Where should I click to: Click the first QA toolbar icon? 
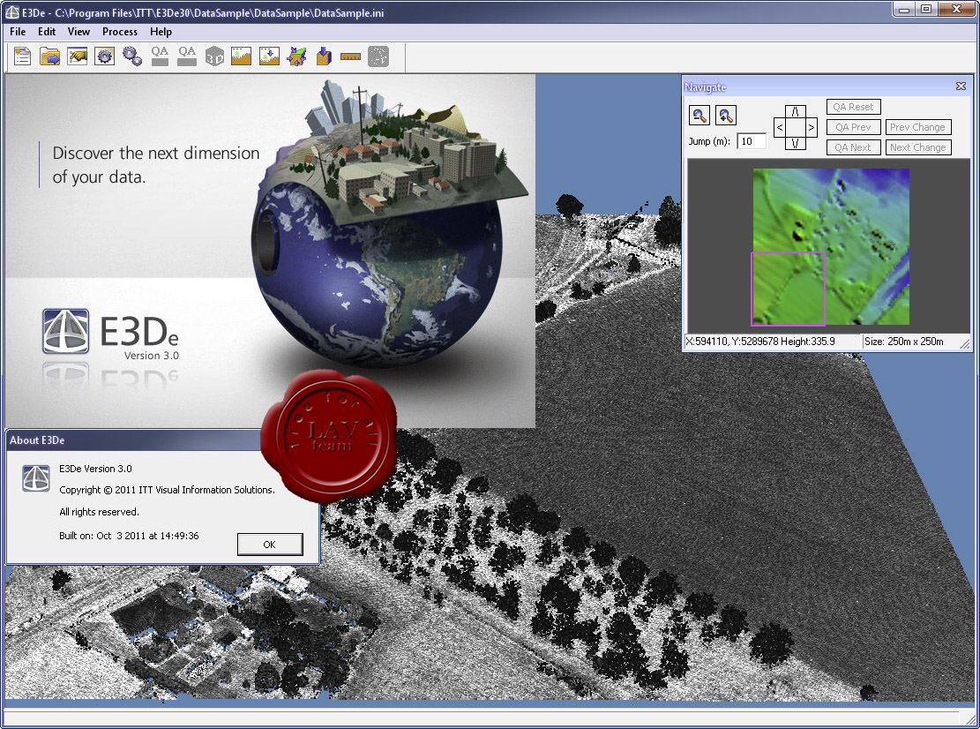pos(160,56)
